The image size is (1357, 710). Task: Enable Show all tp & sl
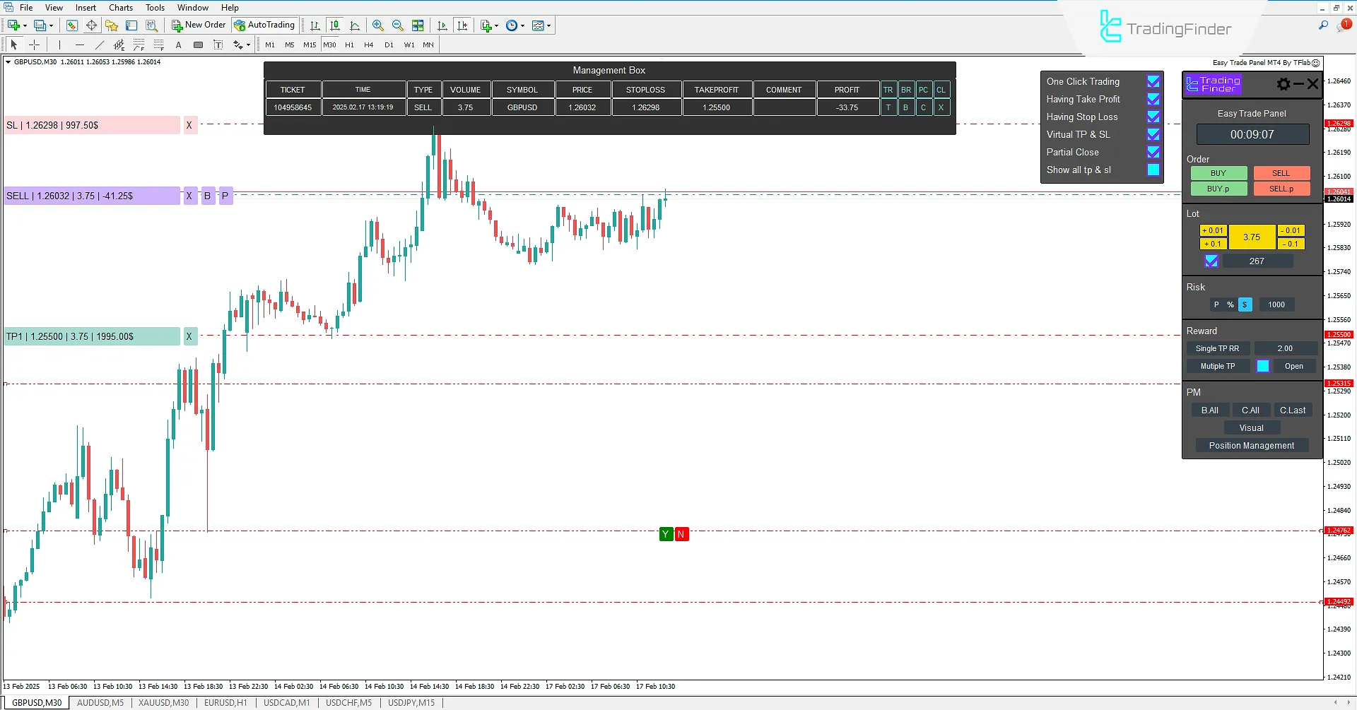(x=1153, y=170)
